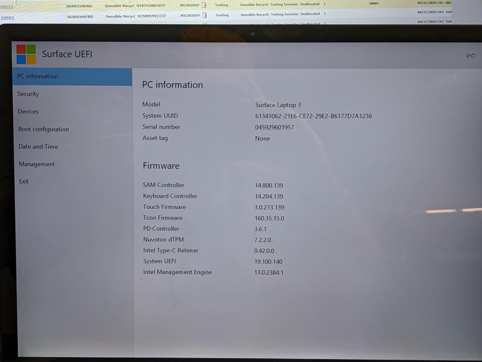Click Nuvoton dTPM version 7.2.2.0
482x362 pixels.
pyautogui.click(x=263, y=240)
